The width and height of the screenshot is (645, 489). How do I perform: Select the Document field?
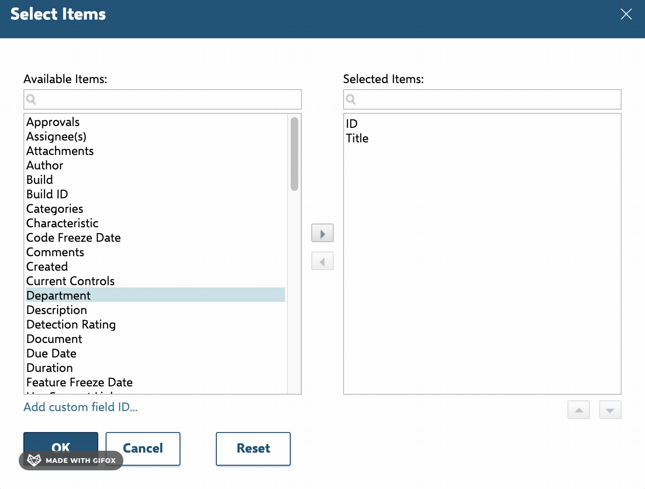pos(156,339)
